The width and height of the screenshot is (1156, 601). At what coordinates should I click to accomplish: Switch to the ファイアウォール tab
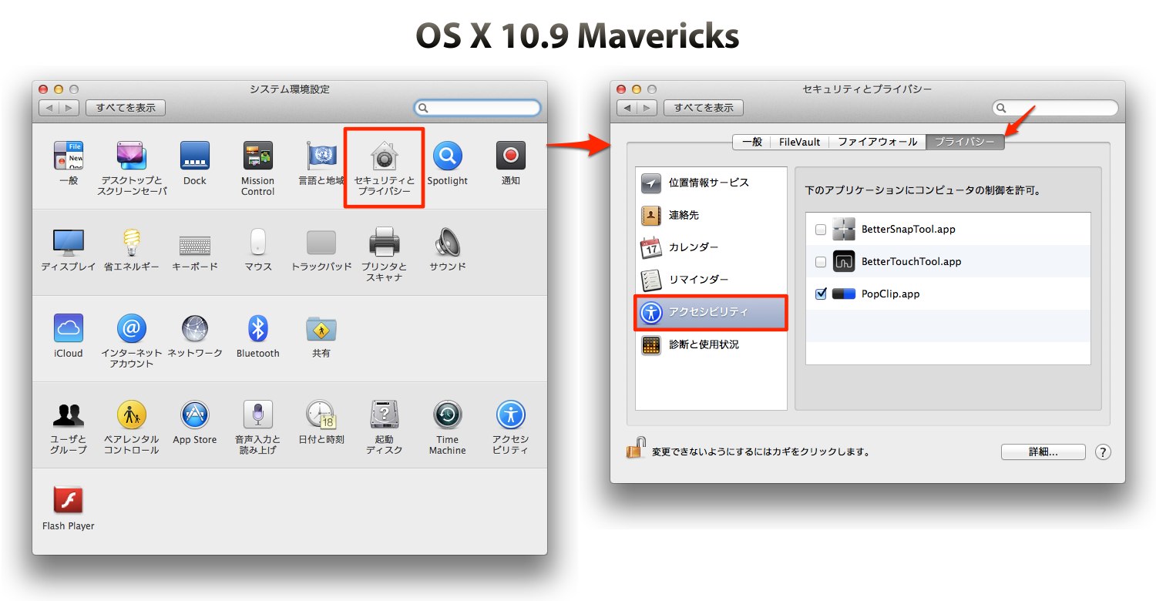pos(877,142)
